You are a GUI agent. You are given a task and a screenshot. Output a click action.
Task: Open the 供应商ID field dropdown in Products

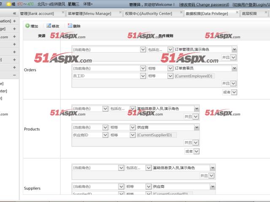click(105, 135)
